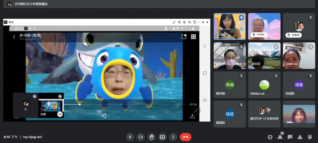
Task: Open the three-dot more options menu
Action: click(x=173, y=137)
